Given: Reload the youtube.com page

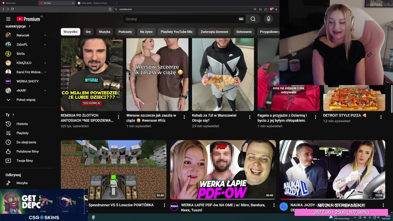Looking at the screenshot, I should [13, 9].
